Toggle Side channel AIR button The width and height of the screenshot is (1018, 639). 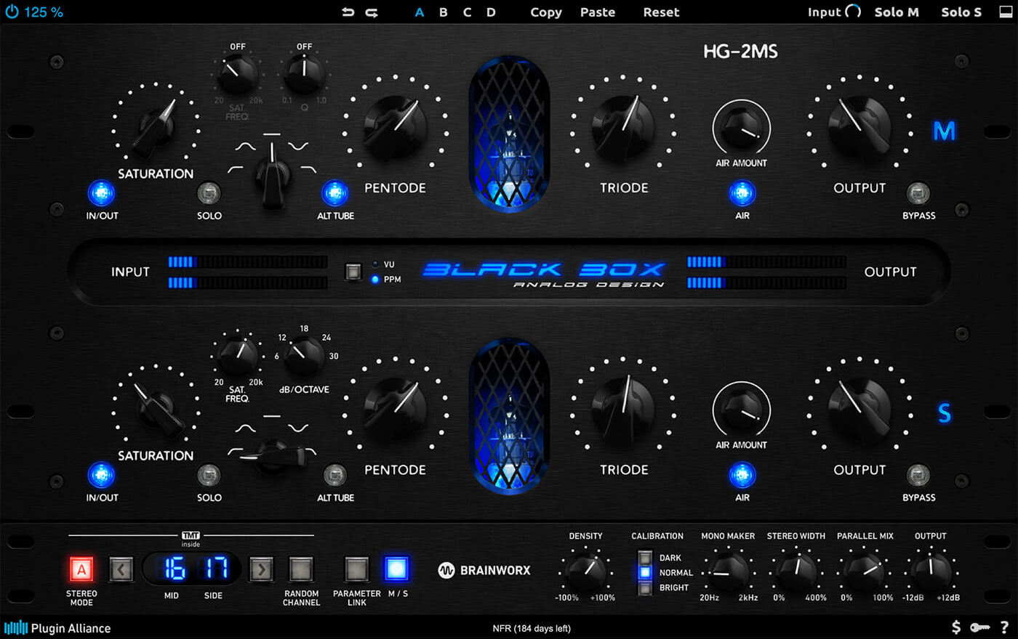tap(742, 475)
